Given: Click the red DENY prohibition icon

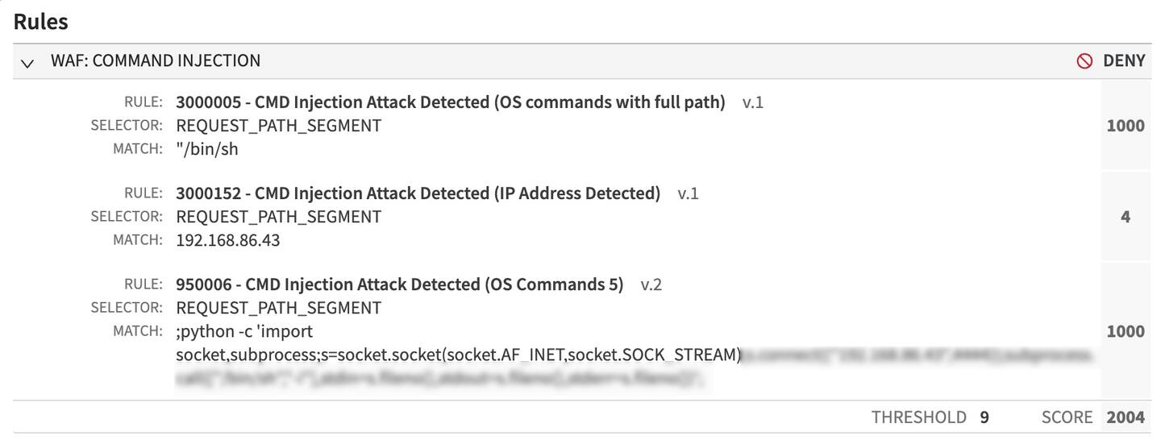Looking at the screenshot, I should [x=1084, y=61].
